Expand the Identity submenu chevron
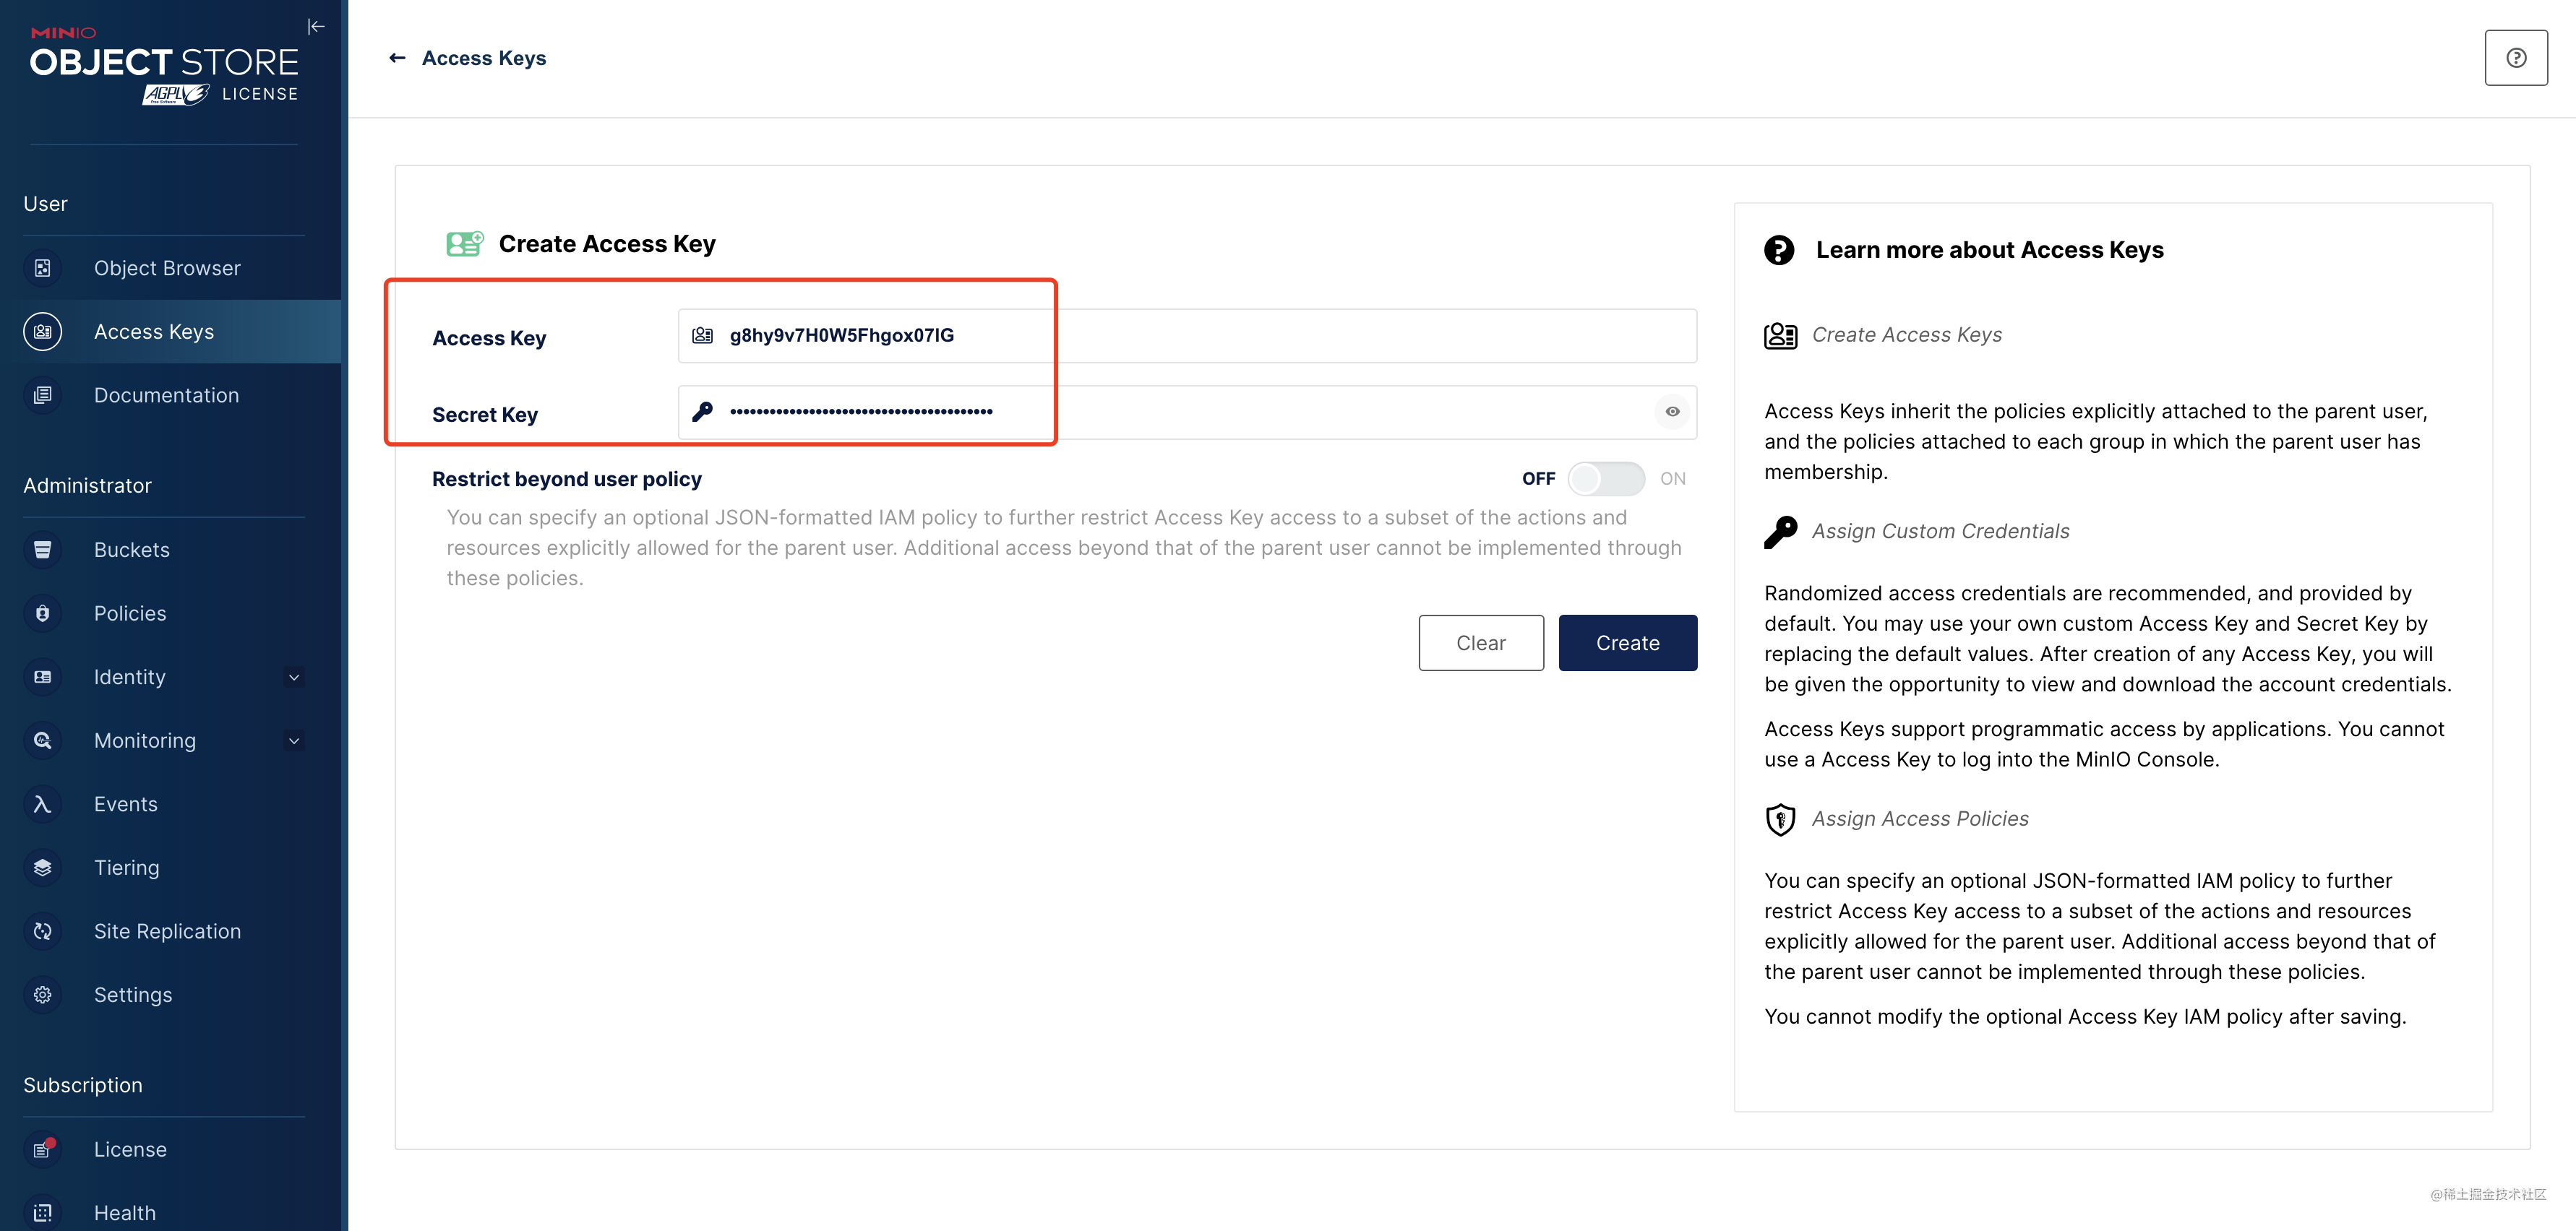This screenshot has width=2576, height=1231. click(x=294, y=678)
